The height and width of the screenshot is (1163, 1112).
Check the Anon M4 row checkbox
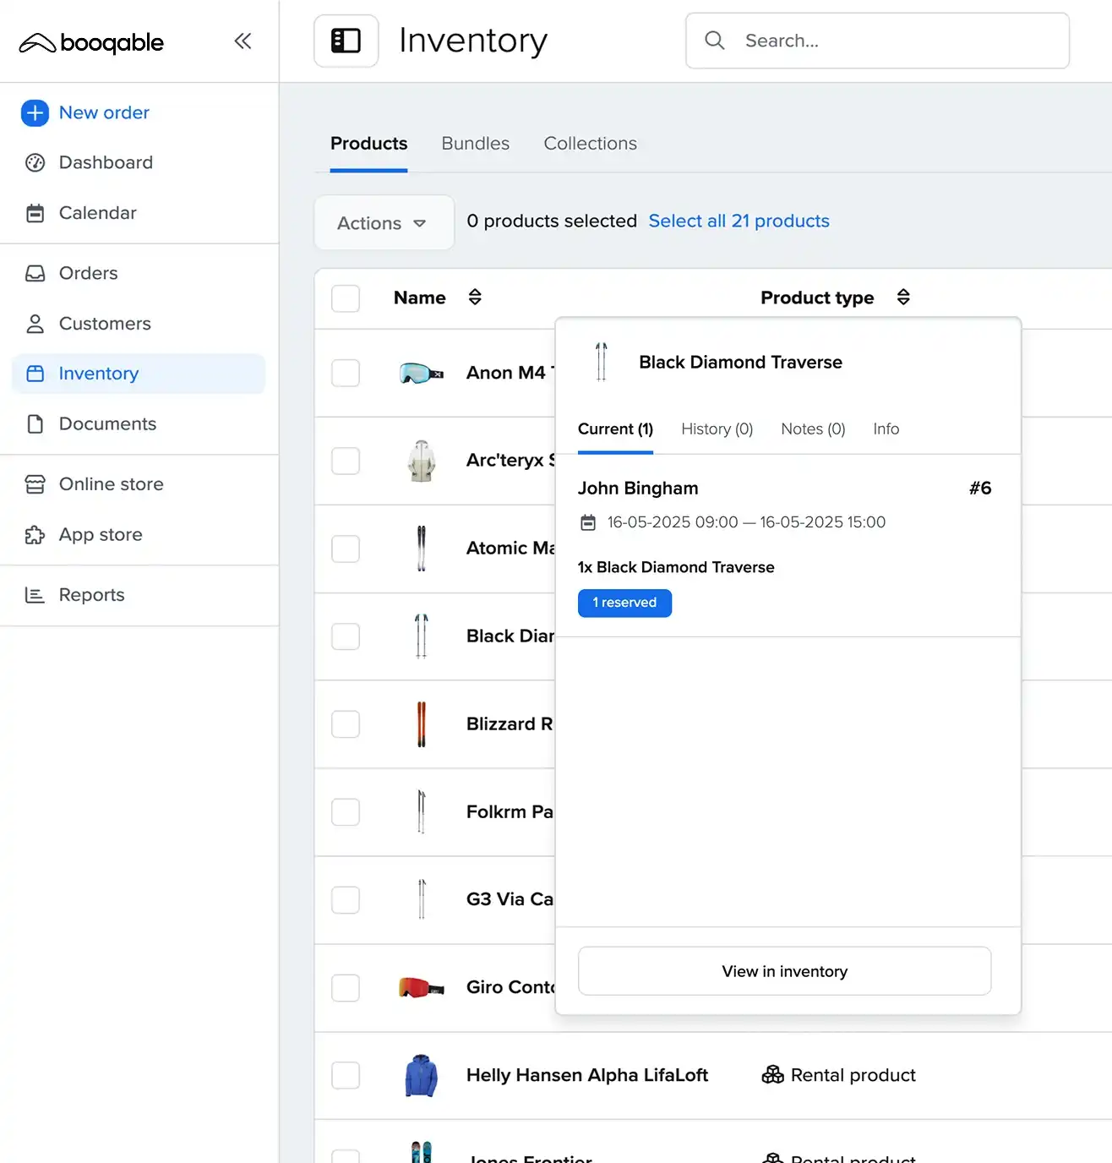pos(346,373)
